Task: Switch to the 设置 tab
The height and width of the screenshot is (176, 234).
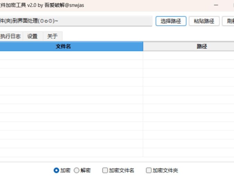Action: pos(33,36)
